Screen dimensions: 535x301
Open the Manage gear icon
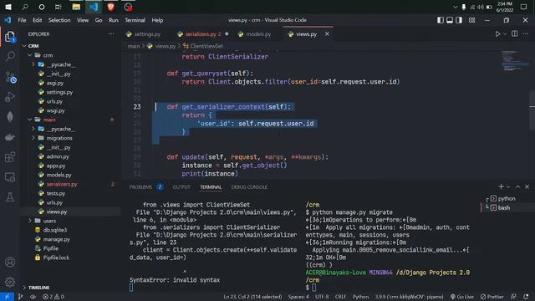tap(10, 282)
